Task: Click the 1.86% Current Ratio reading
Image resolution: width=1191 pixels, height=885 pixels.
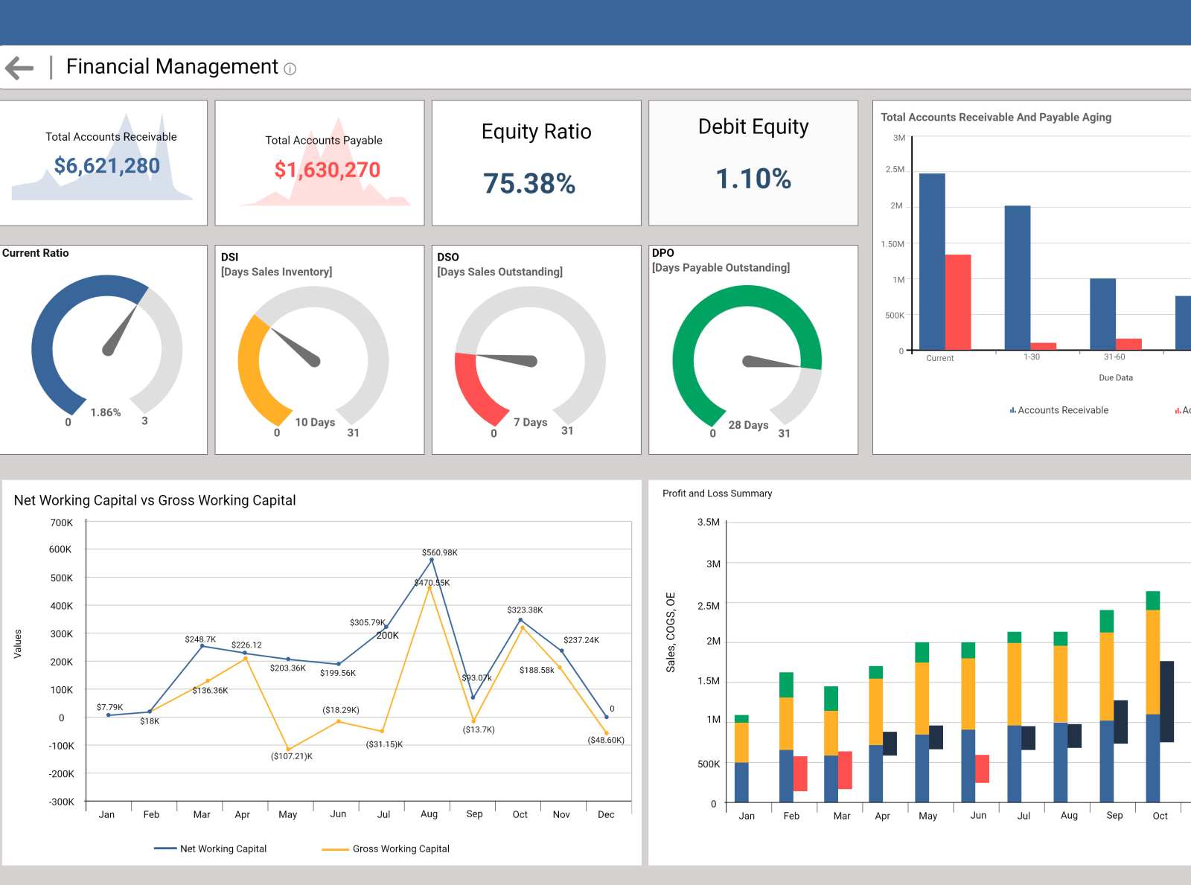Action: pyautogui.click(x=106, y=412)
